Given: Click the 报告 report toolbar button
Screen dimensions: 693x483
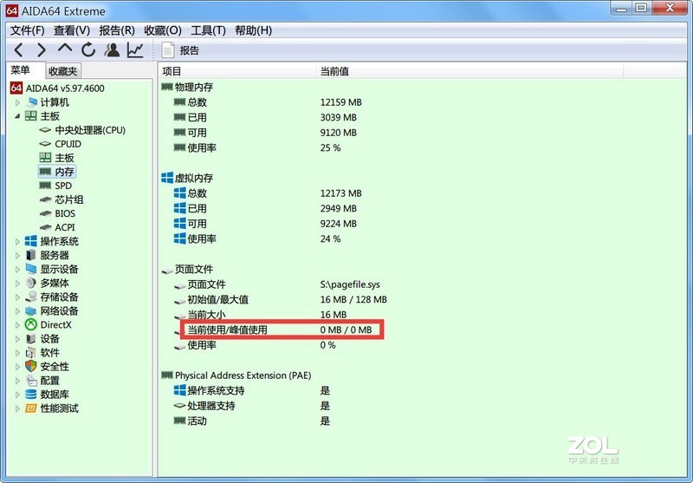Looking at the screenshot, I should (180, 50).
